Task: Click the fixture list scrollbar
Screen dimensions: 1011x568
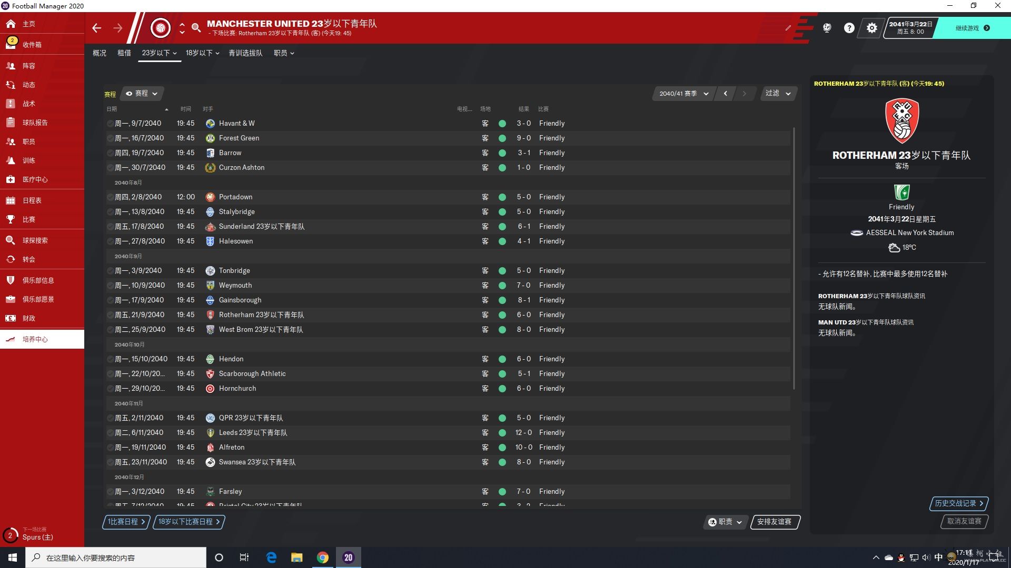Action: coord(794,258)
